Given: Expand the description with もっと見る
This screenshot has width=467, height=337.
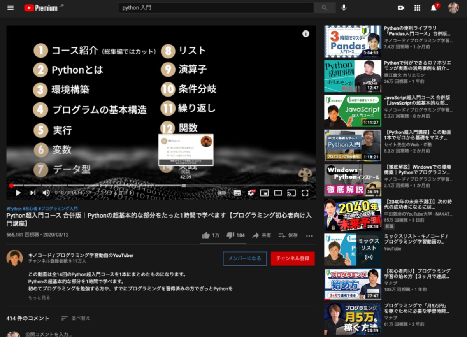Looking at the screenshot, I should tap(39, 298).
